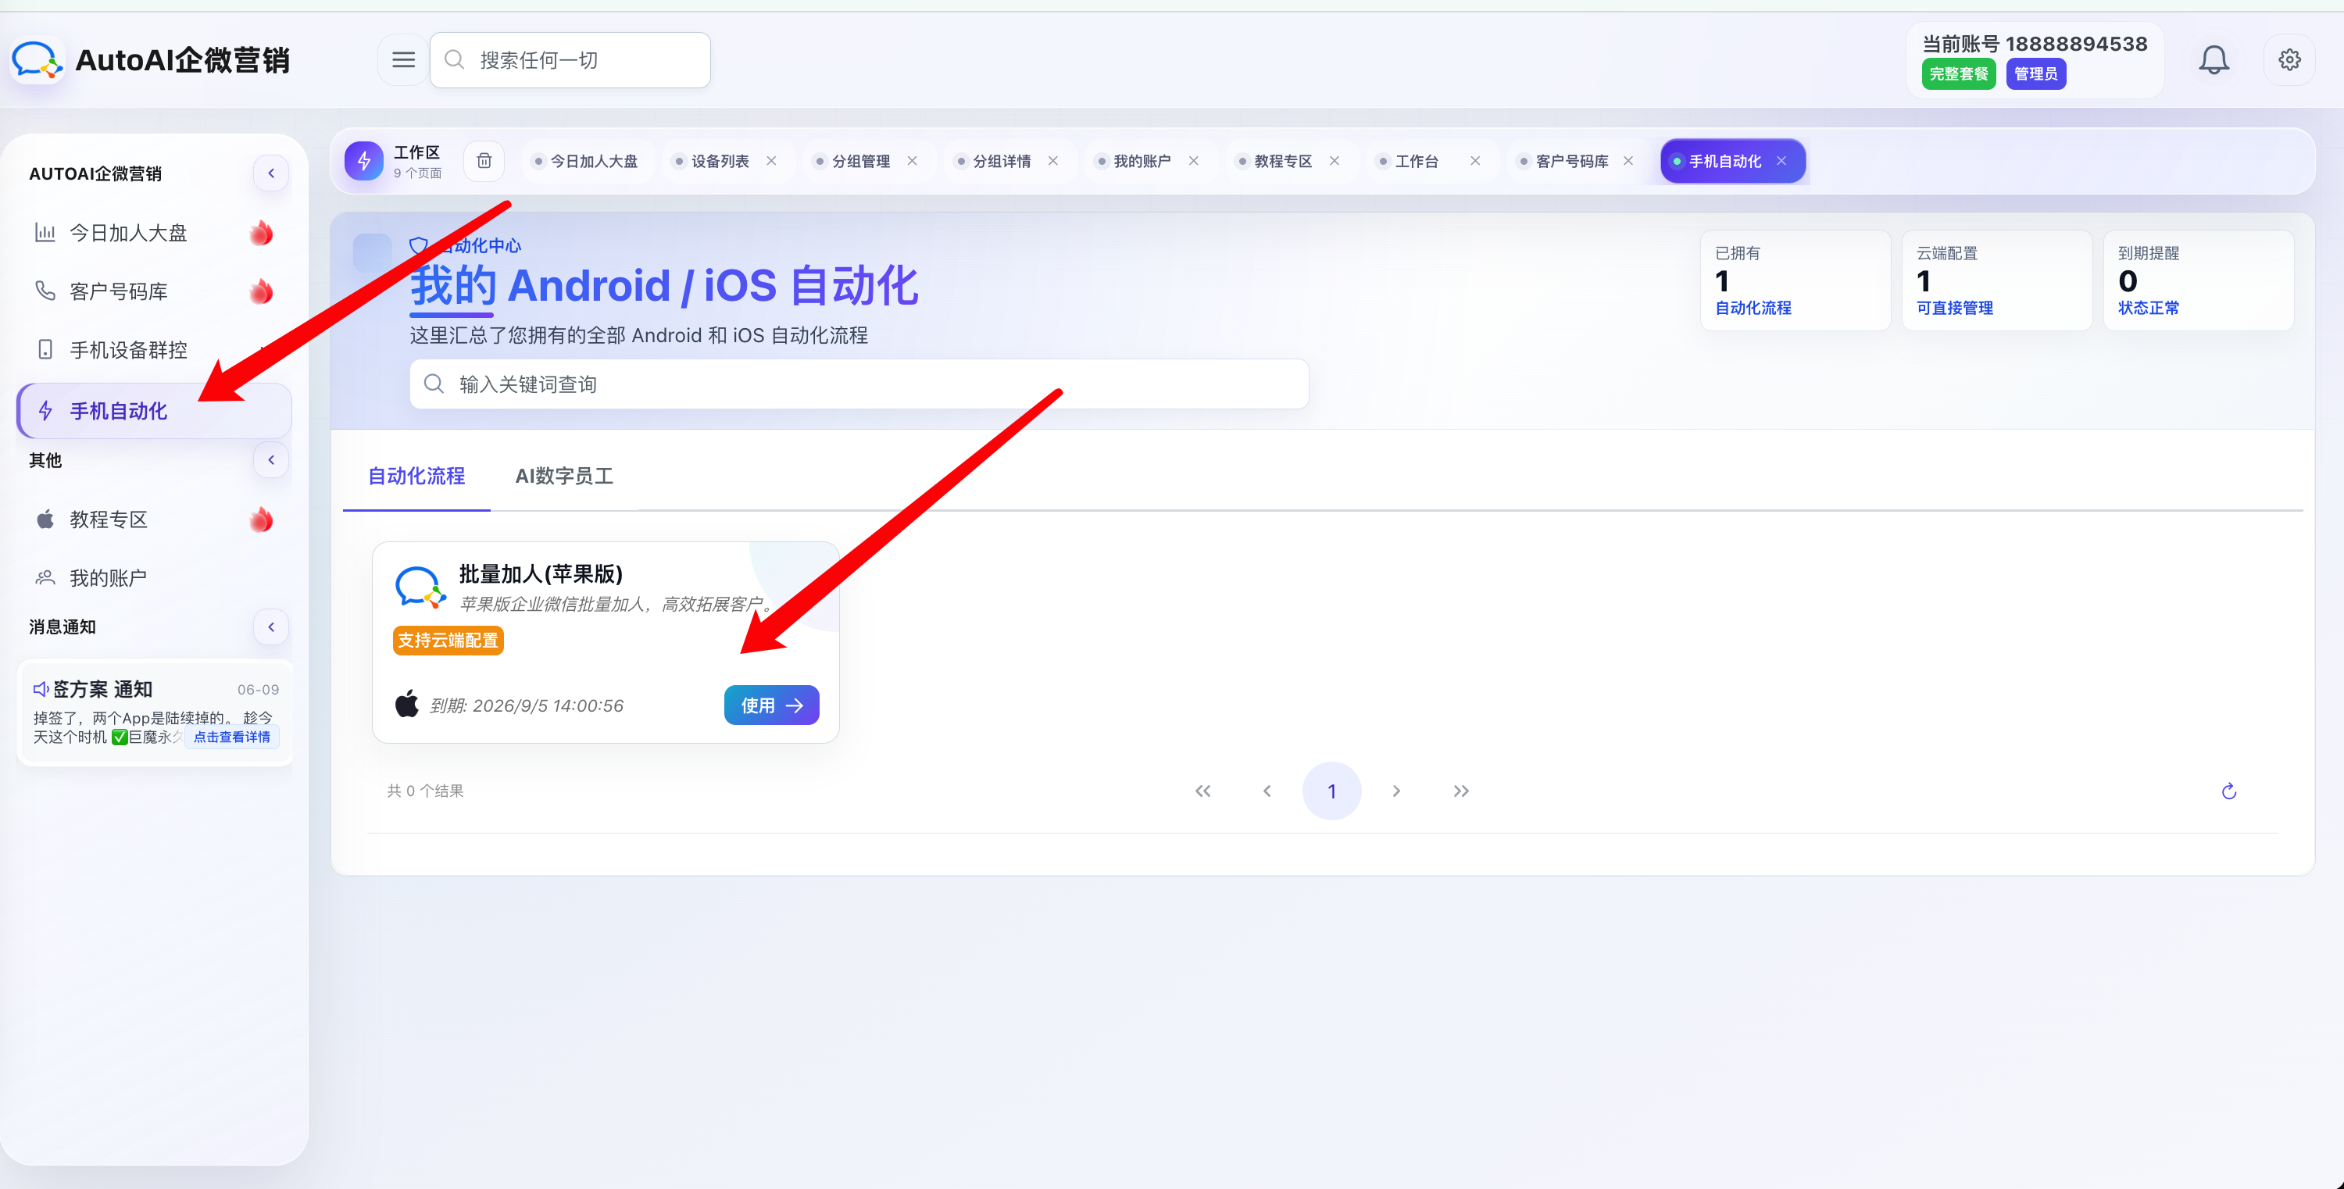Go to the next results page
Screen dimensions: 2344x1189
[1397, 791]
